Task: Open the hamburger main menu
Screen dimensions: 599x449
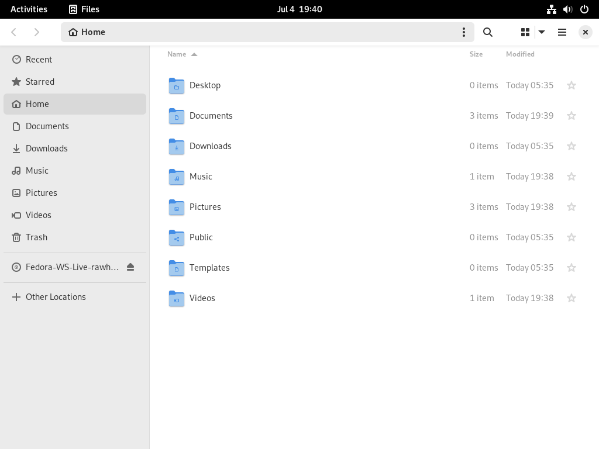Action: point(562,32)
